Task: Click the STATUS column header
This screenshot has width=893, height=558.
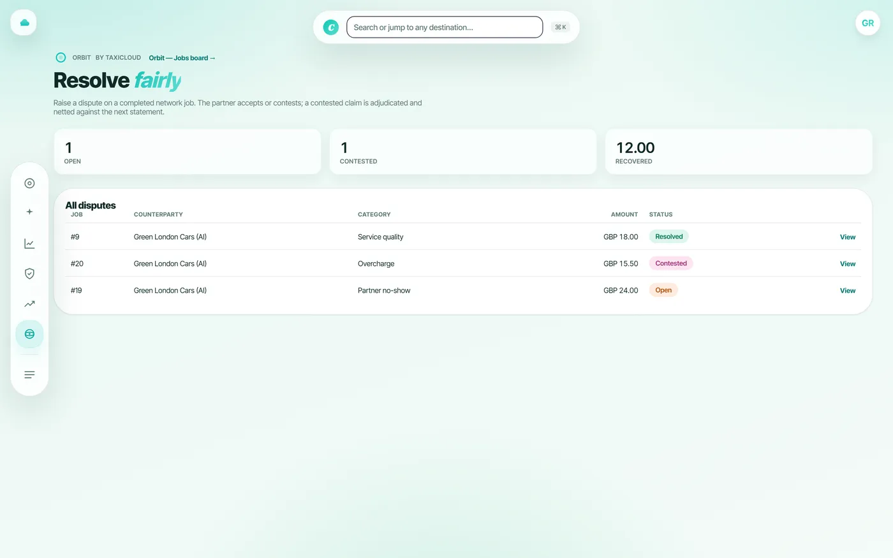Action: [x=661, y=215]
